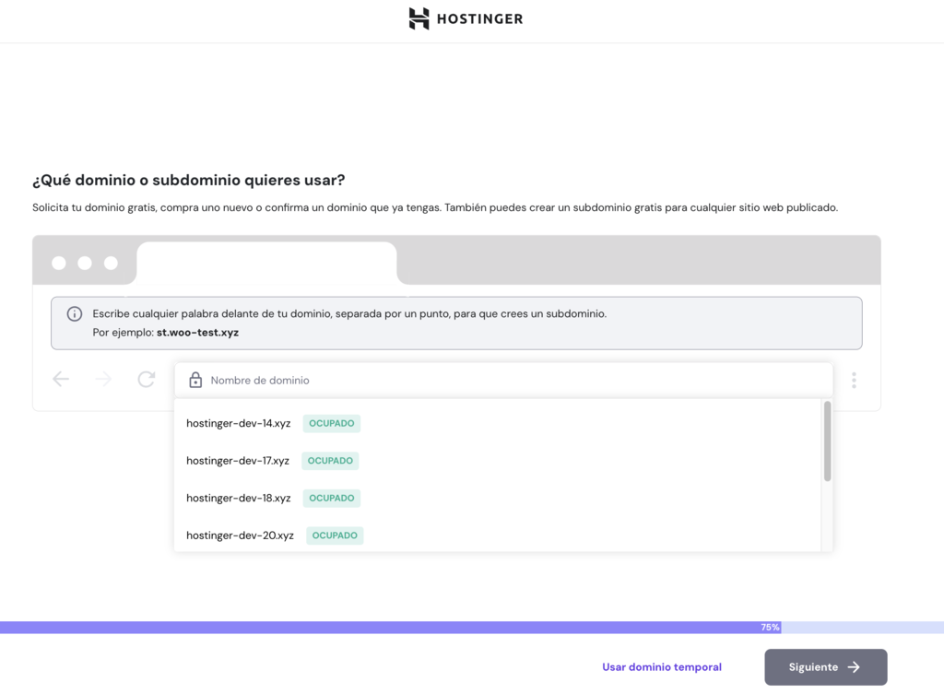Click the first circle button in the browser mockup
The height and width of the screenshot is (694, 944).
pyautogui.click(x=59, y=263)
